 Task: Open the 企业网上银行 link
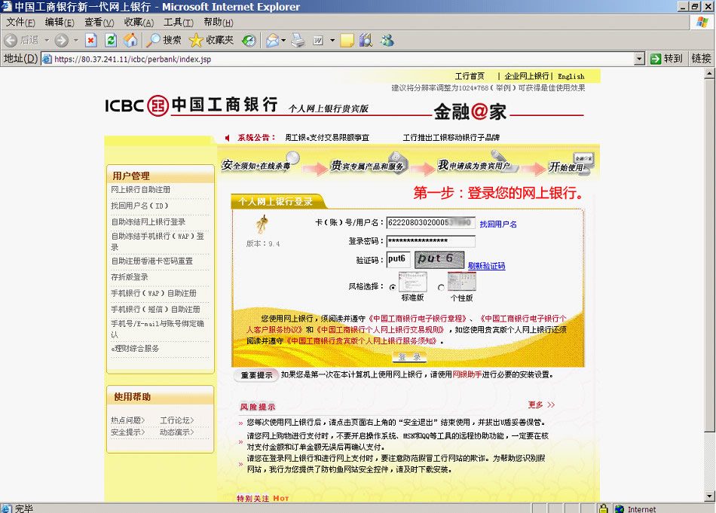[x=527, y=76]
